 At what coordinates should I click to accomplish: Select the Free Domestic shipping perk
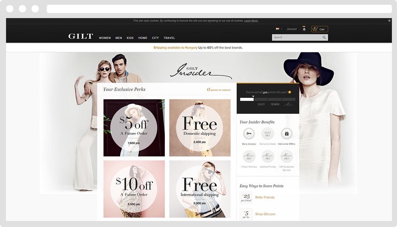(x=200, y=128)
